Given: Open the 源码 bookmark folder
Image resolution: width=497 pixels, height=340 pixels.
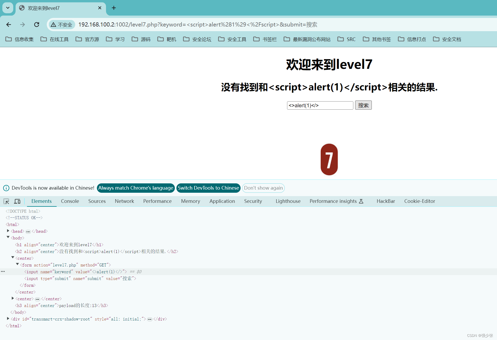Looking at the screenshot, I should 141,39.
